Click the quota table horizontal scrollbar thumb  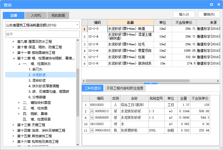138,81
